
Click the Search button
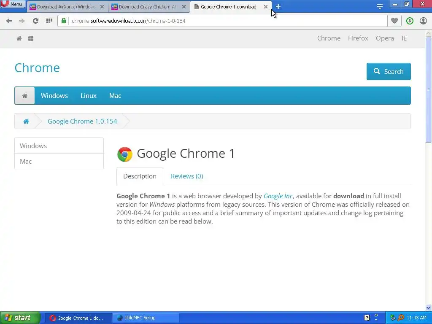pos(389,71)
